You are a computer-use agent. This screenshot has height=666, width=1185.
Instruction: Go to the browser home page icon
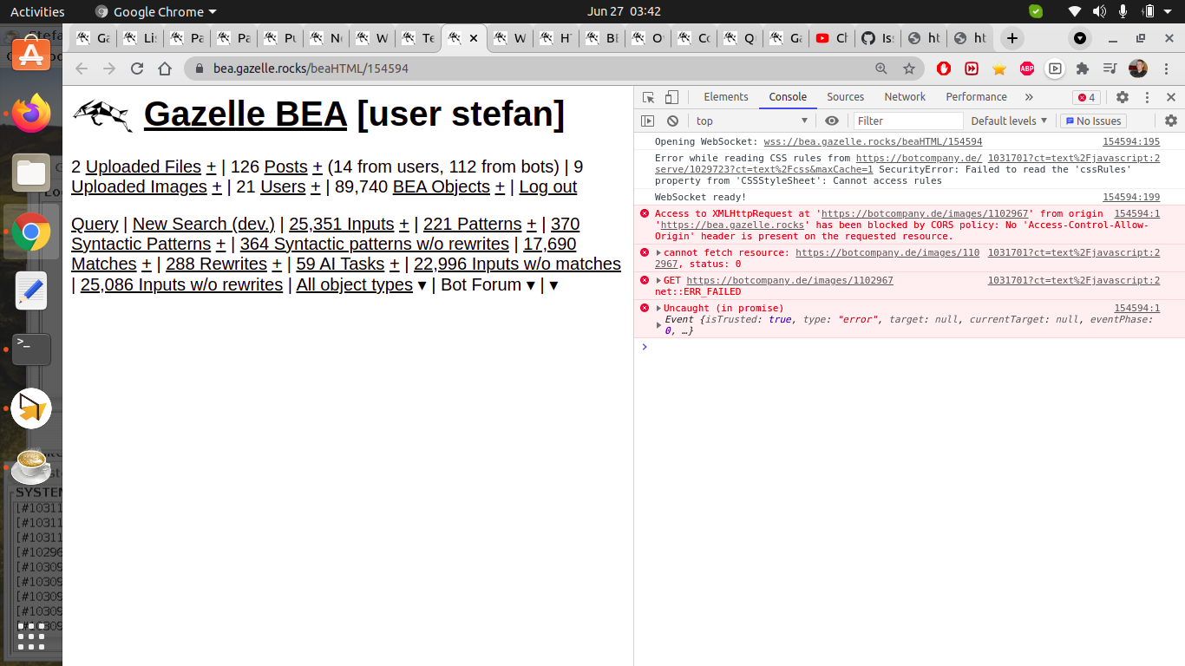pos(165,69)
